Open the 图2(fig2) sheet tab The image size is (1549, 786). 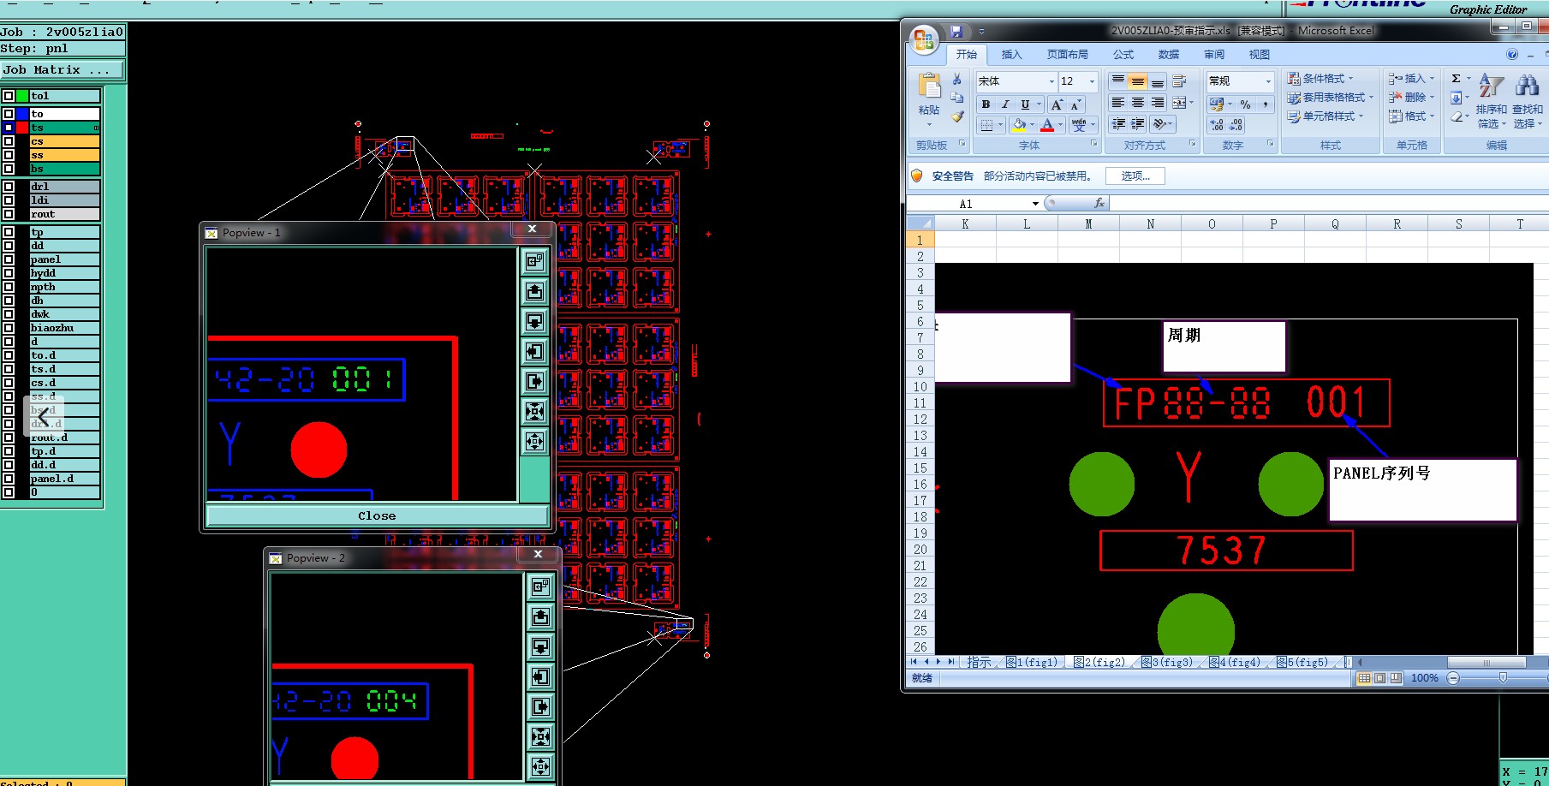[1099, 662]
